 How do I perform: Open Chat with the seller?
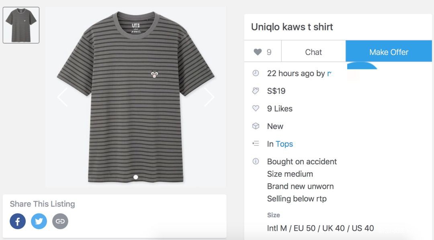[313, 52]
